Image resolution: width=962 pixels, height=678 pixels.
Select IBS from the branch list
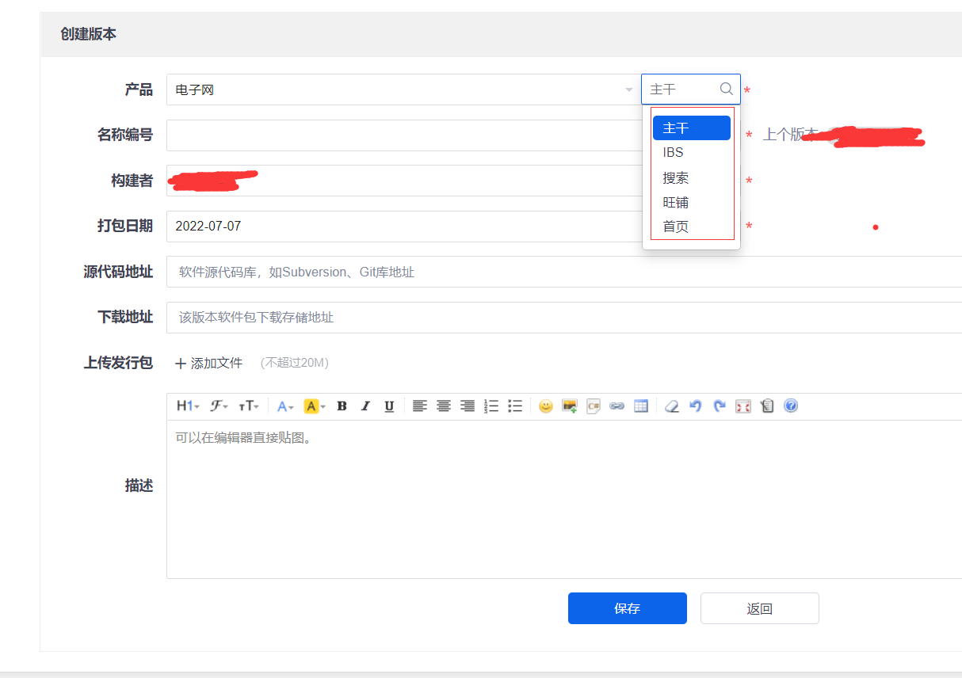[674, 153]
